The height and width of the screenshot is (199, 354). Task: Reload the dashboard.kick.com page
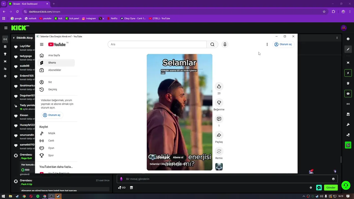coord(17,12)
